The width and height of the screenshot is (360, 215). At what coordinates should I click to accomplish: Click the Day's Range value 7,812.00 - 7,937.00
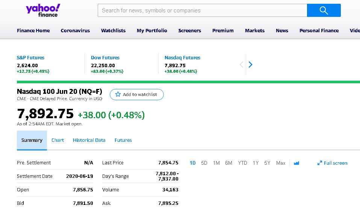point(167,176)
